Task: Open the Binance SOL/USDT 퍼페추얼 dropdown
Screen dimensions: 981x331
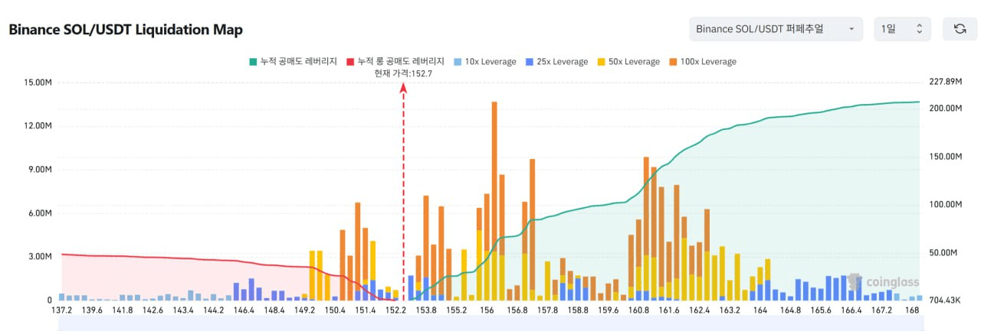Action: click(x=776, y=29)
